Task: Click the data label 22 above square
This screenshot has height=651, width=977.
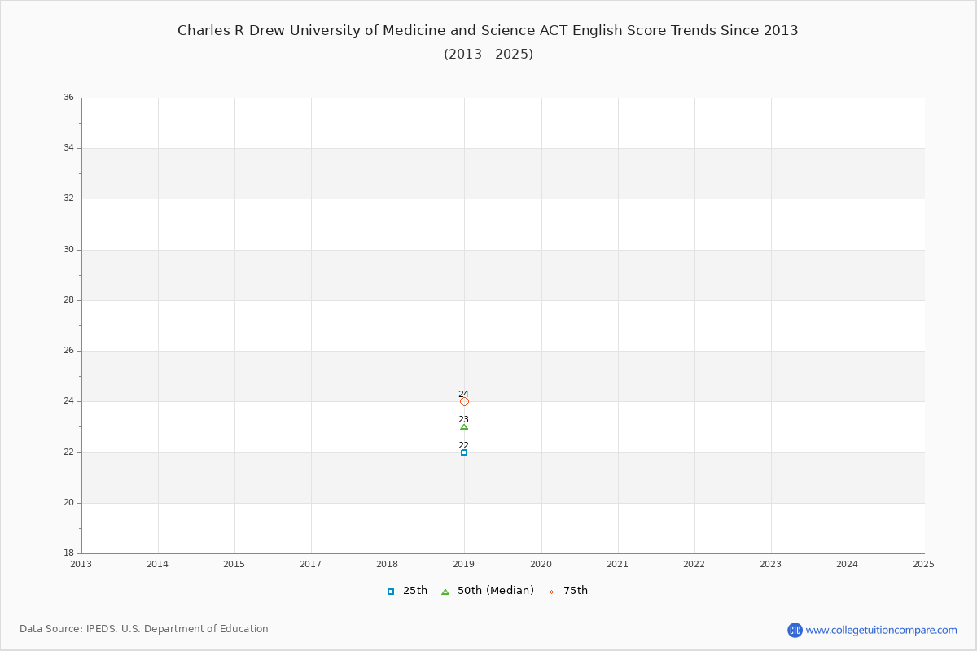Action: point(463,445)
